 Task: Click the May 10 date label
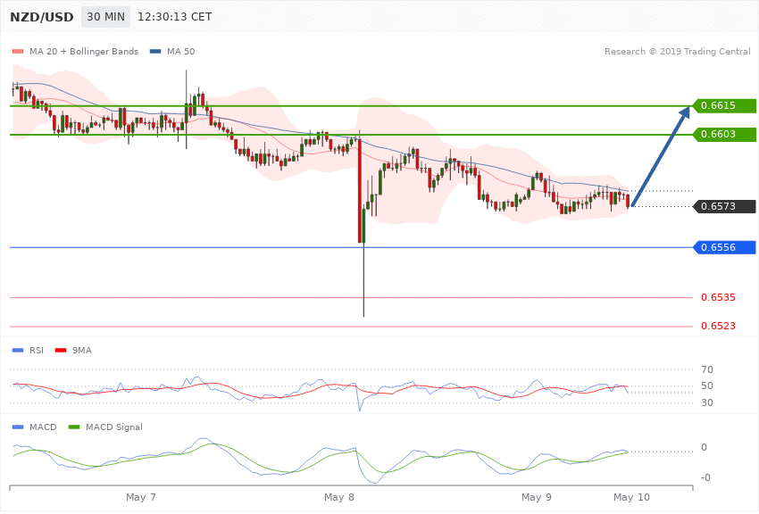[x=631, y=497]
